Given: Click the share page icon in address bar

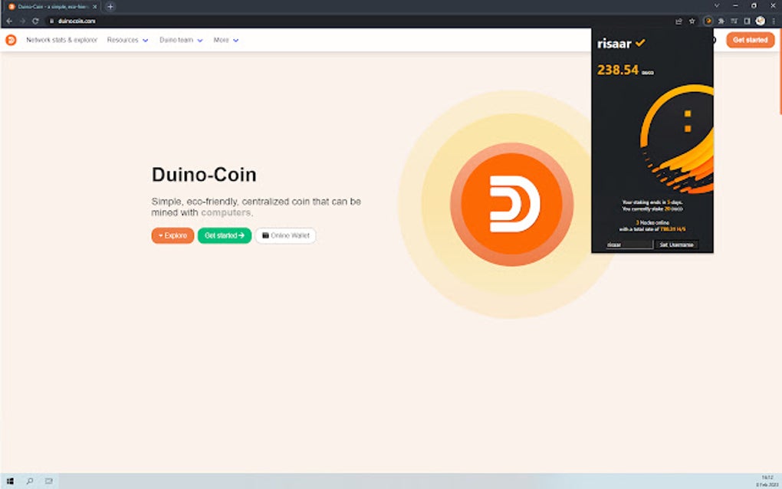Looking at the screenshot, I should click(678, 21).
